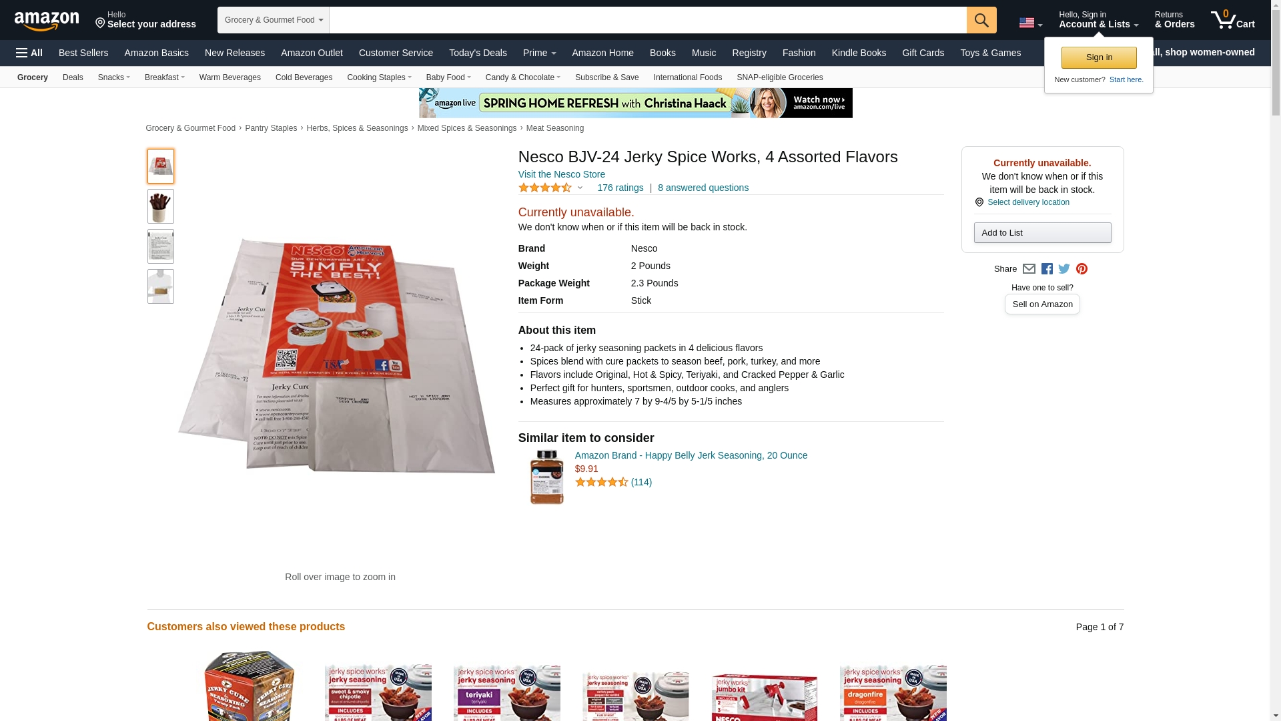Visit the Nesco Store link
The image size is (1281, 721).
(x=561, y=174)
